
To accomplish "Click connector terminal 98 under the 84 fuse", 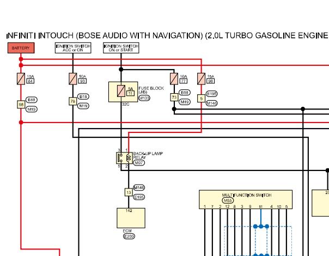I will click(21, 104).
